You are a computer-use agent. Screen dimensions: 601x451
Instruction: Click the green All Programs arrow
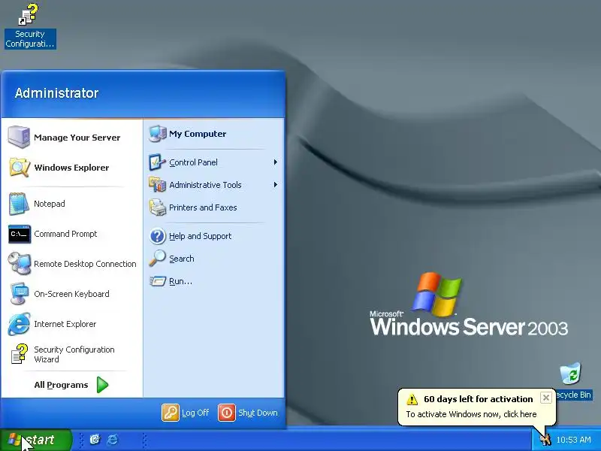(102, 385)
